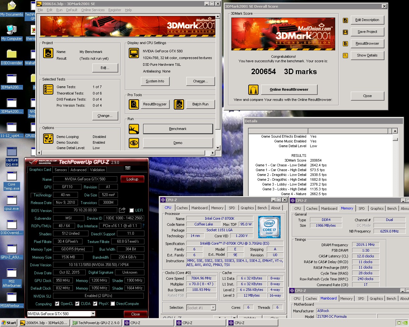Switch to Validation tab in GPU-Z
This screenshot has height=327, width=409.
97,170
